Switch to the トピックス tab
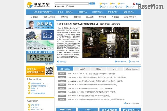 coord(82,69)
